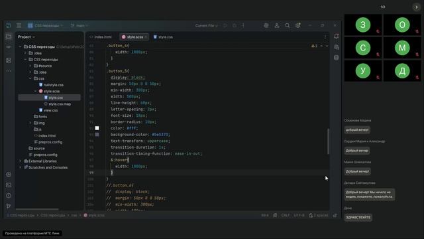Click participant tile with letter М

(402, 48)
